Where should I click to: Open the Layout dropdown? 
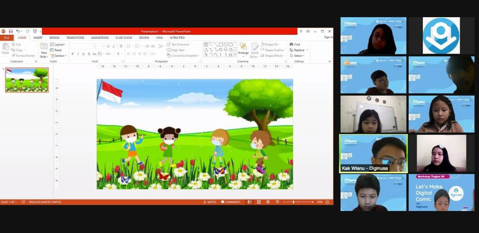pos(58,45)
